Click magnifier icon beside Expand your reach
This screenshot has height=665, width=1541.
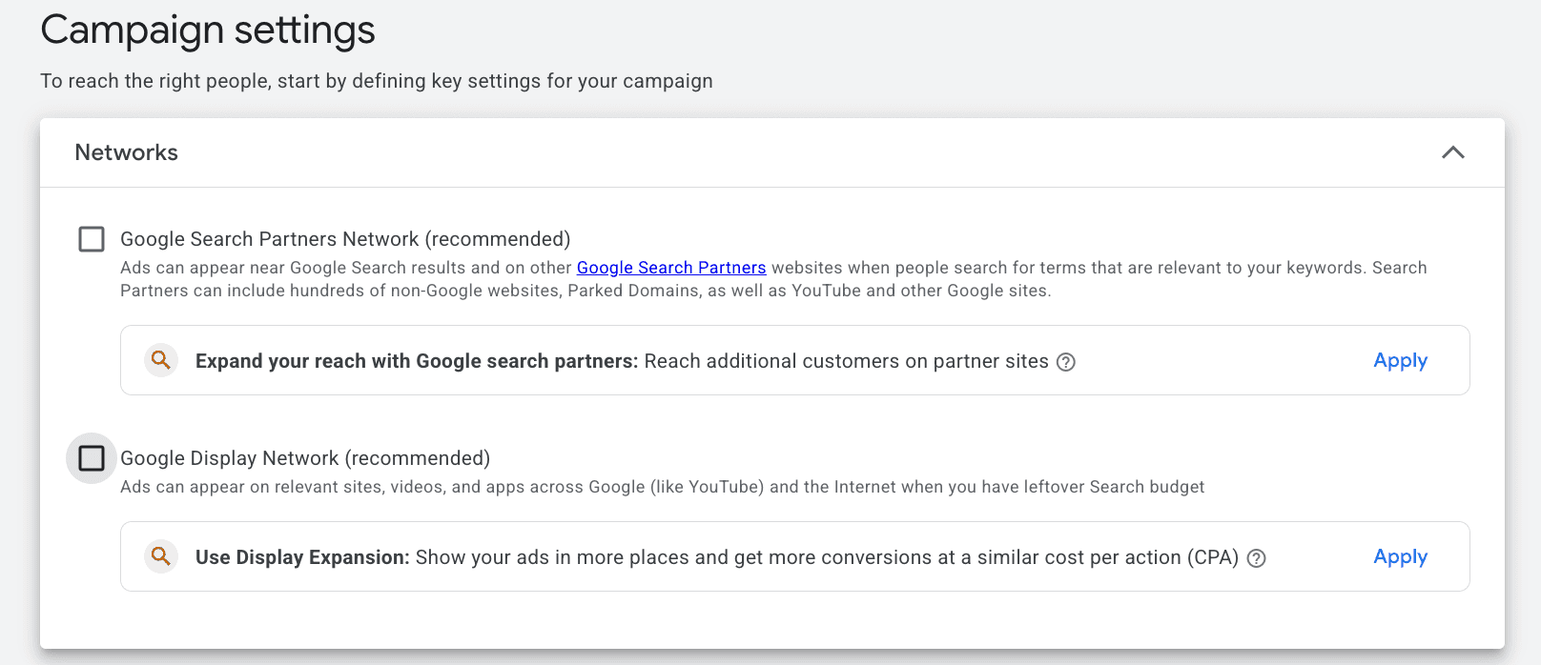[x=161, y=360]
